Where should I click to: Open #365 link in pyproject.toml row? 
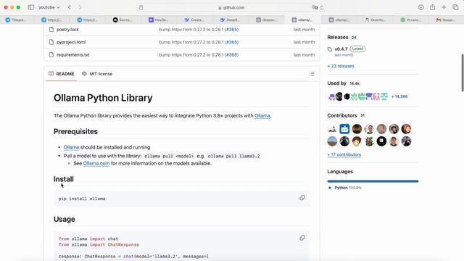click(231, 42)
